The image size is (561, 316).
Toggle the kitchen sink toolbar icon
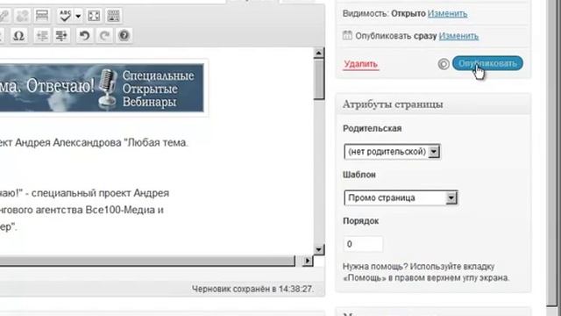pos(113,16)
